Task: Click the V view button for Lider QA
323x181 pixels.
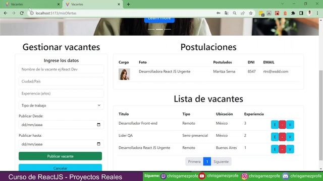Action: 290,137
